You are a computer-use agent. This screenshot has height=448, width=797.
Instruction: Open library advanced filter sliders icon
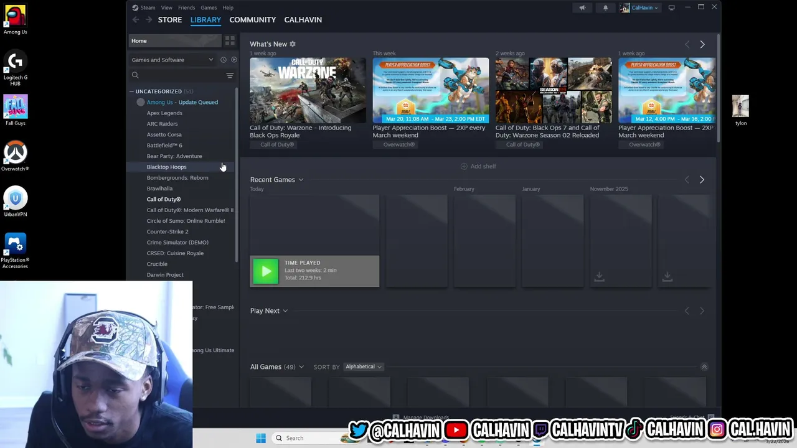[230, 75]
